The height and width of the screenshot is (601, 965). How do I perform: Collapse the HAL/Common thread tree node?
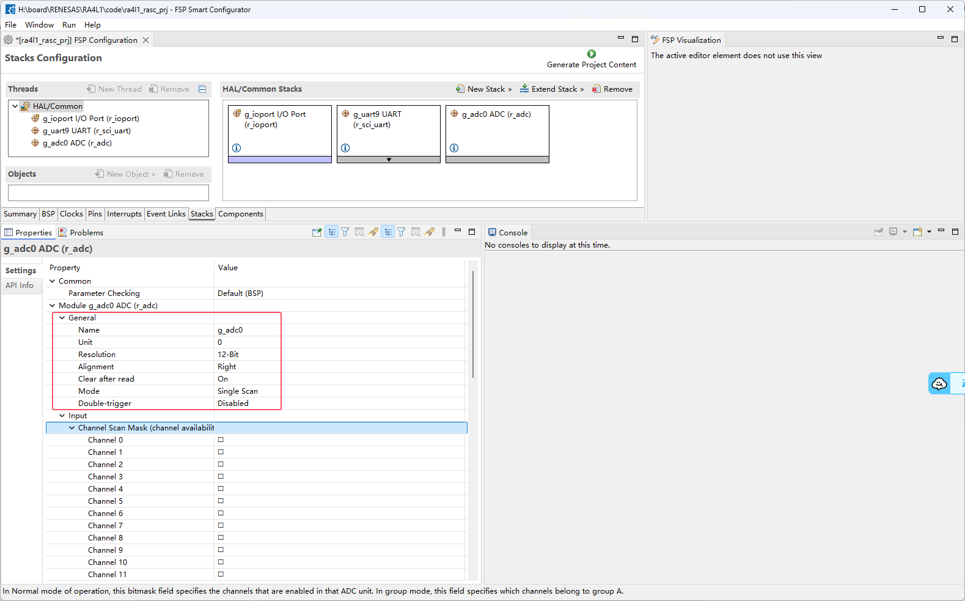[x=15, y=106]
